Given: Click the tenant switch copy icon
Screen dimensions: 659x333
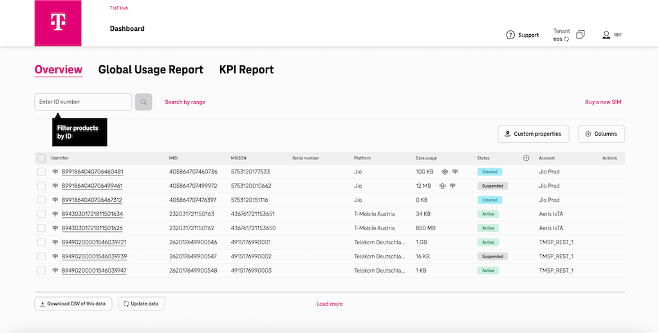Looking at the screenshot, I should point(580,35).
